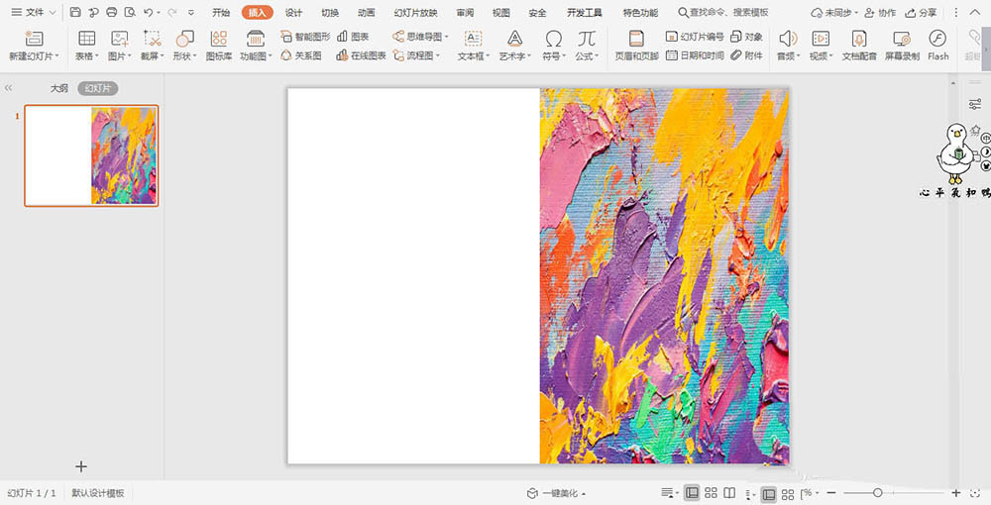Switch to slide sorter view in status bar
Screen dimensions: 991x505
711,493
